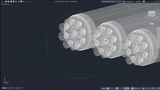The height and width of the screenshot is (90, 160).
Task: Click the annotation monitor plus icon
Action: pyautogui.click(x=148, y=88)
